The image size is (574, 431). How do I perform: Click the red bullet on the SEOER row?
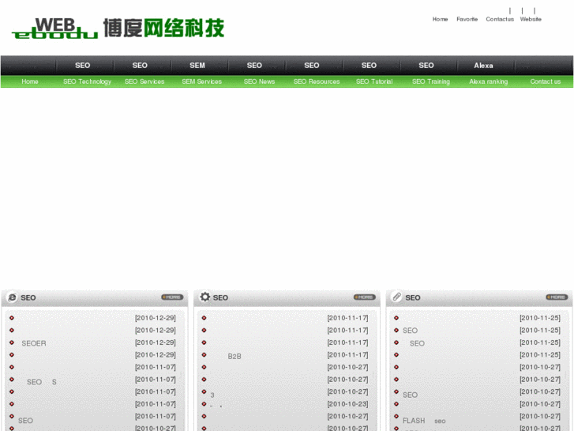tap(12, 342)
